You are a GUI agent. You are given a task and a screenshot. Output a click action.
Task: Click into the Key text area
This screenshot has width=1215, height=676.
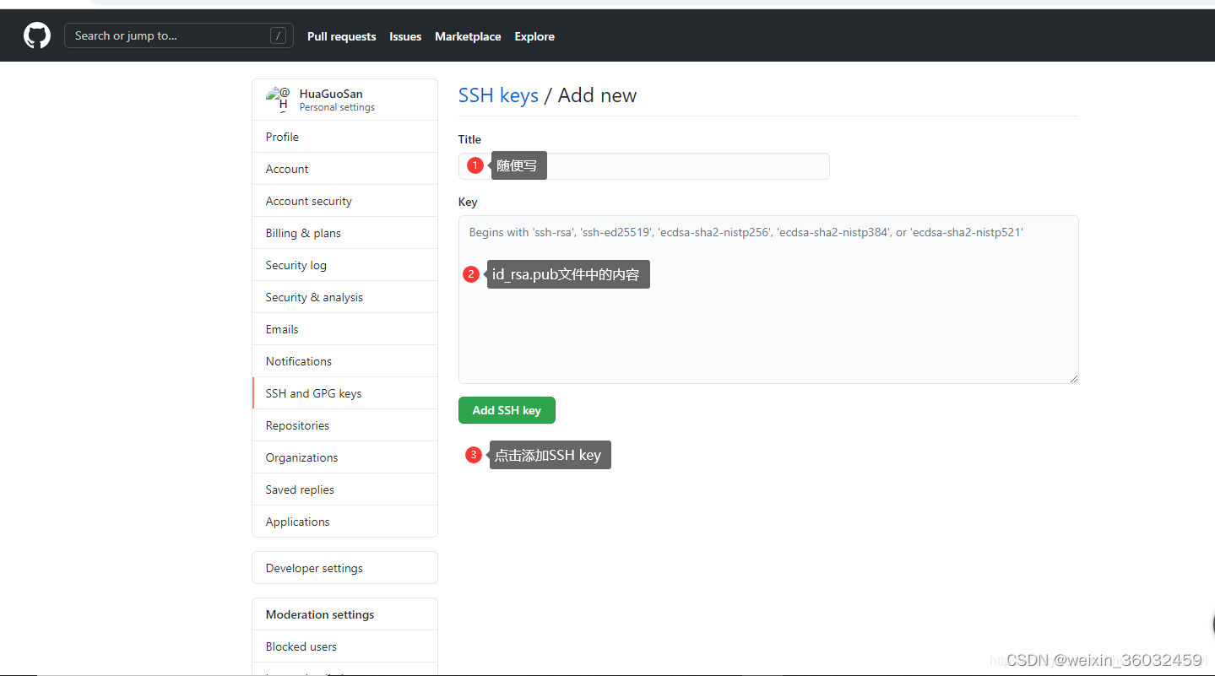click(768, 300)
